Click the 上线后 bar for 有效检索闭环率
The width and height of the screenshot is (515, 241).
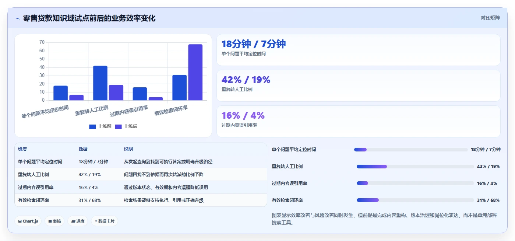click(x=195, y=72)
